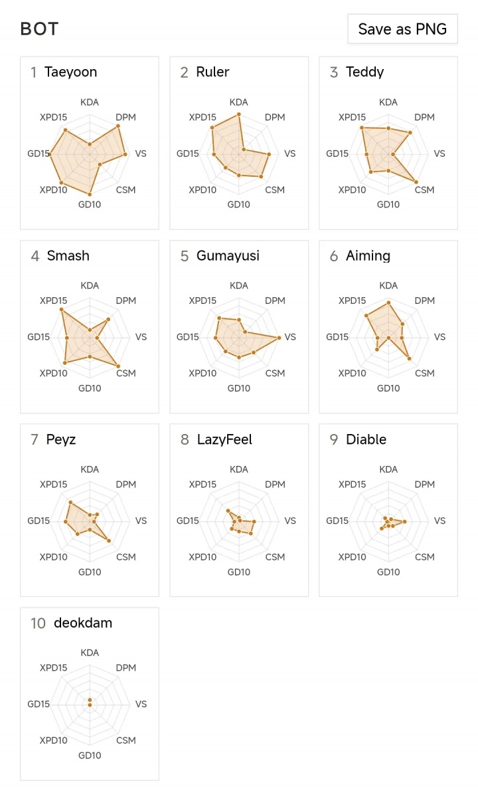This screenshot has width=478, height=795.
Task: Select the LazyFeel player name
Action: [x=224, y=439]
